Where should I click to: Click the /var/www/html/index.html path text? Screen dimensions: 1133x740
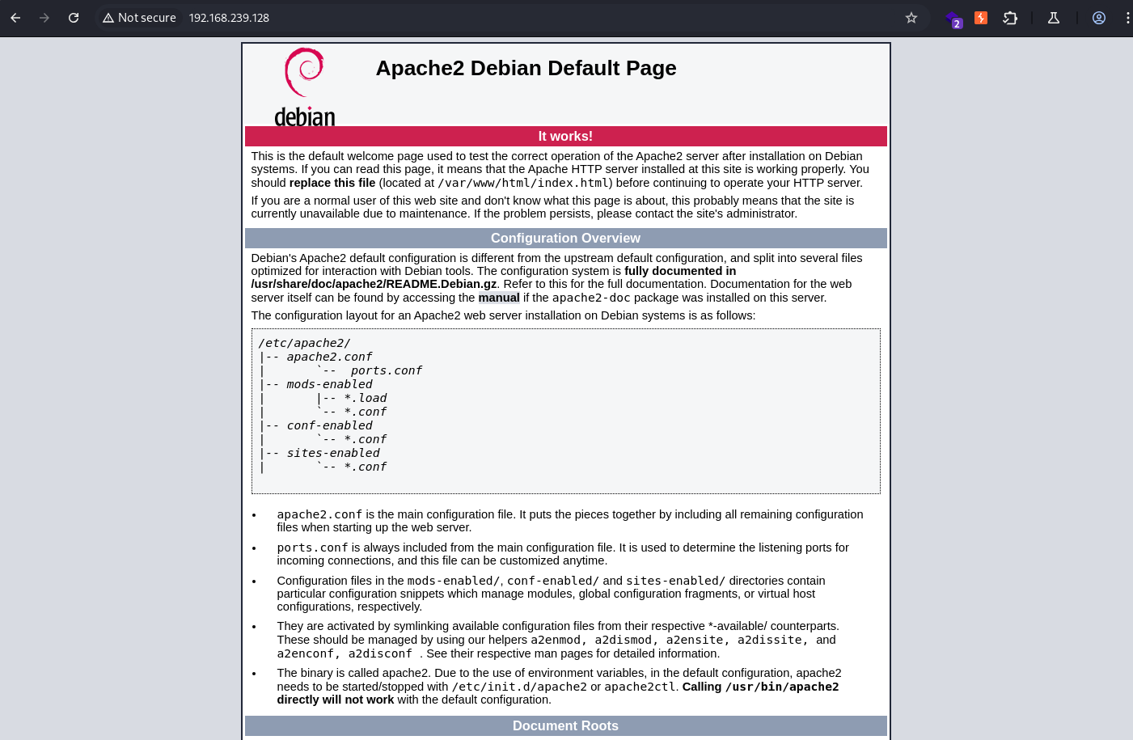tap(525, 183)
